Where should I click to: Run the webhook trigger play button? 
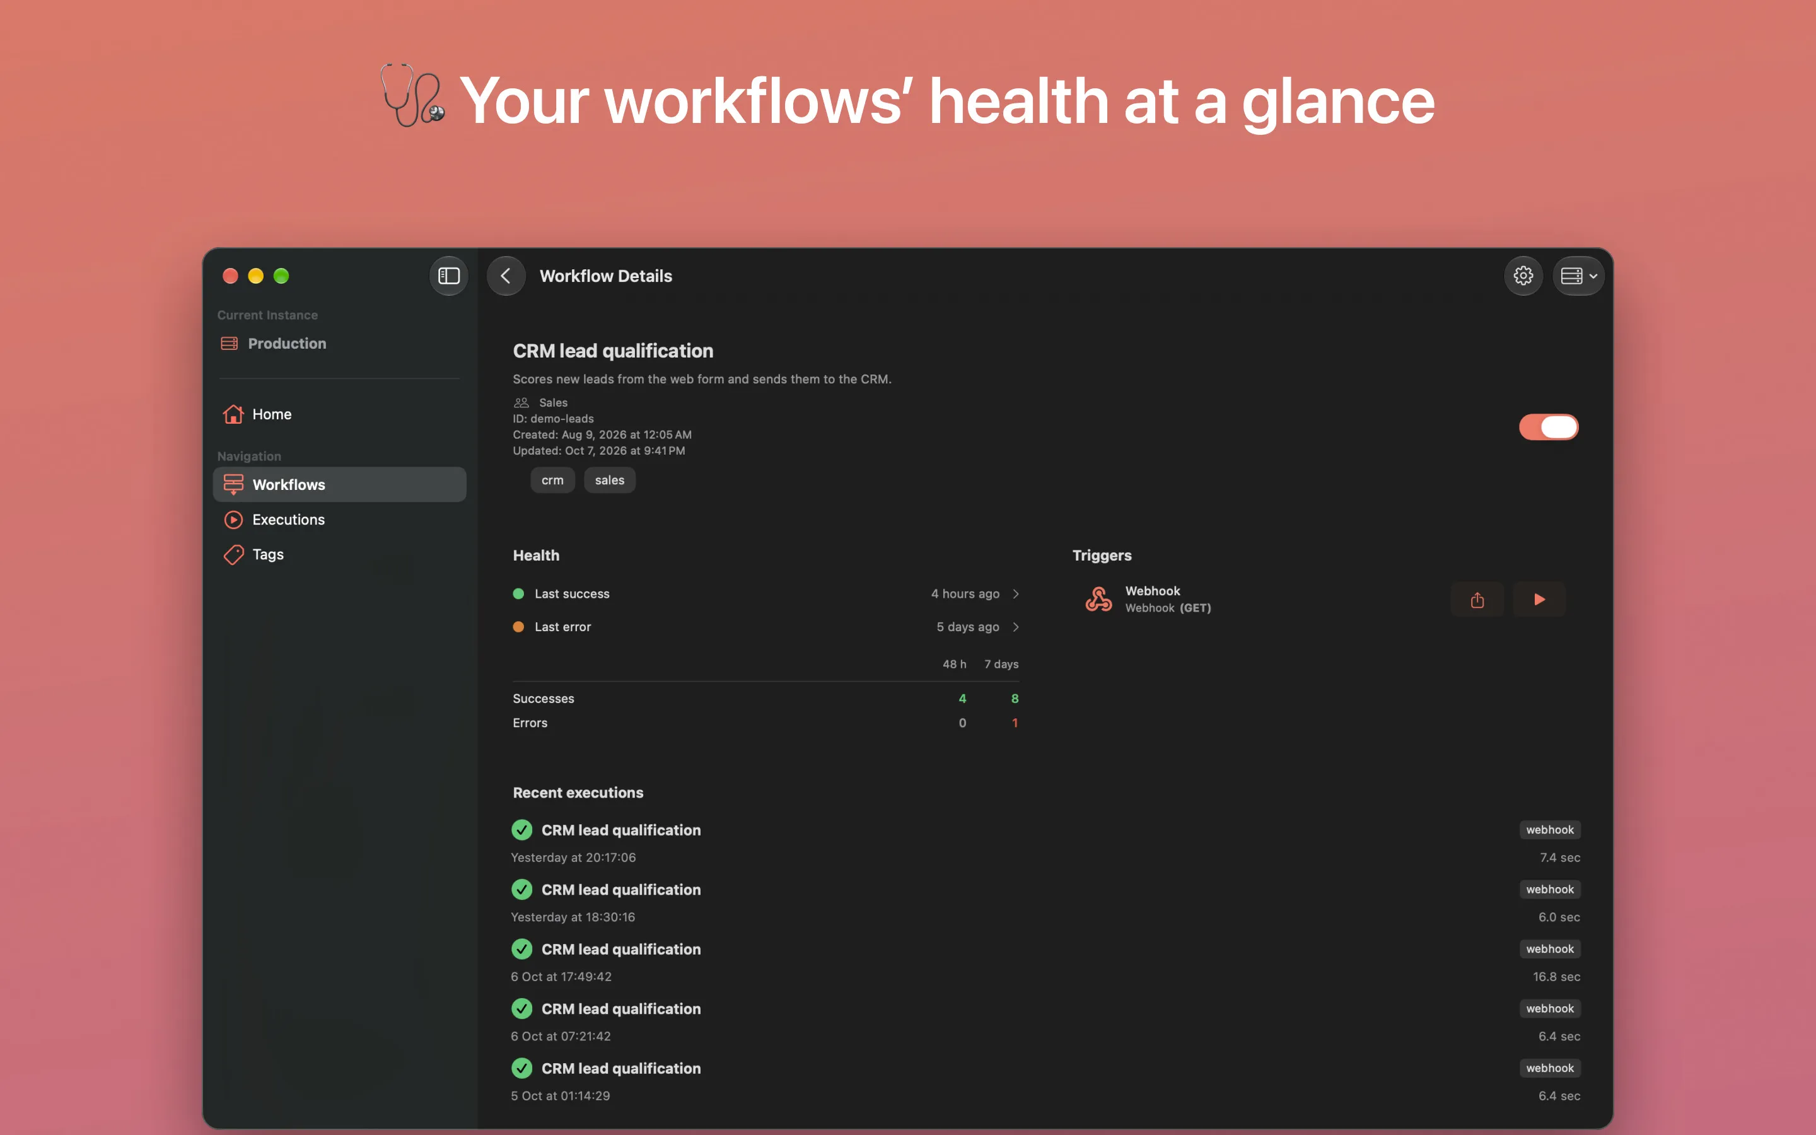click(x=1539, y=599)
